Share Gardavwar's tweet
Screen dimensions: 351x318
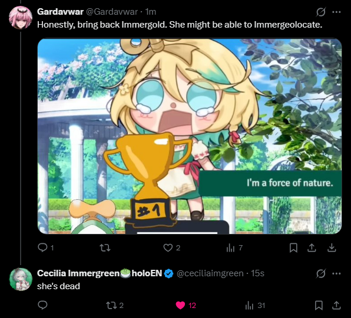click(x=312, y=247)
